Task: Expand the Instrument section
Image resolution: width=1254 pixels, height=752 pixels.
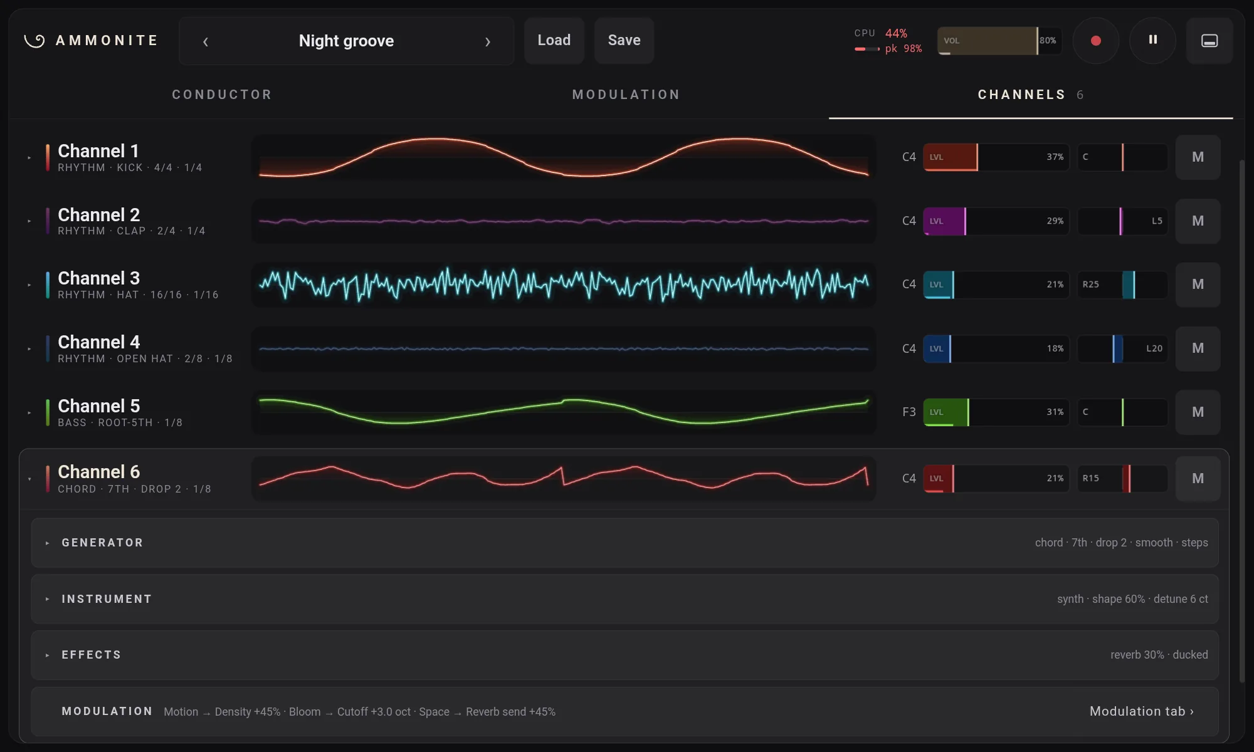Action: tap(624, 599)
